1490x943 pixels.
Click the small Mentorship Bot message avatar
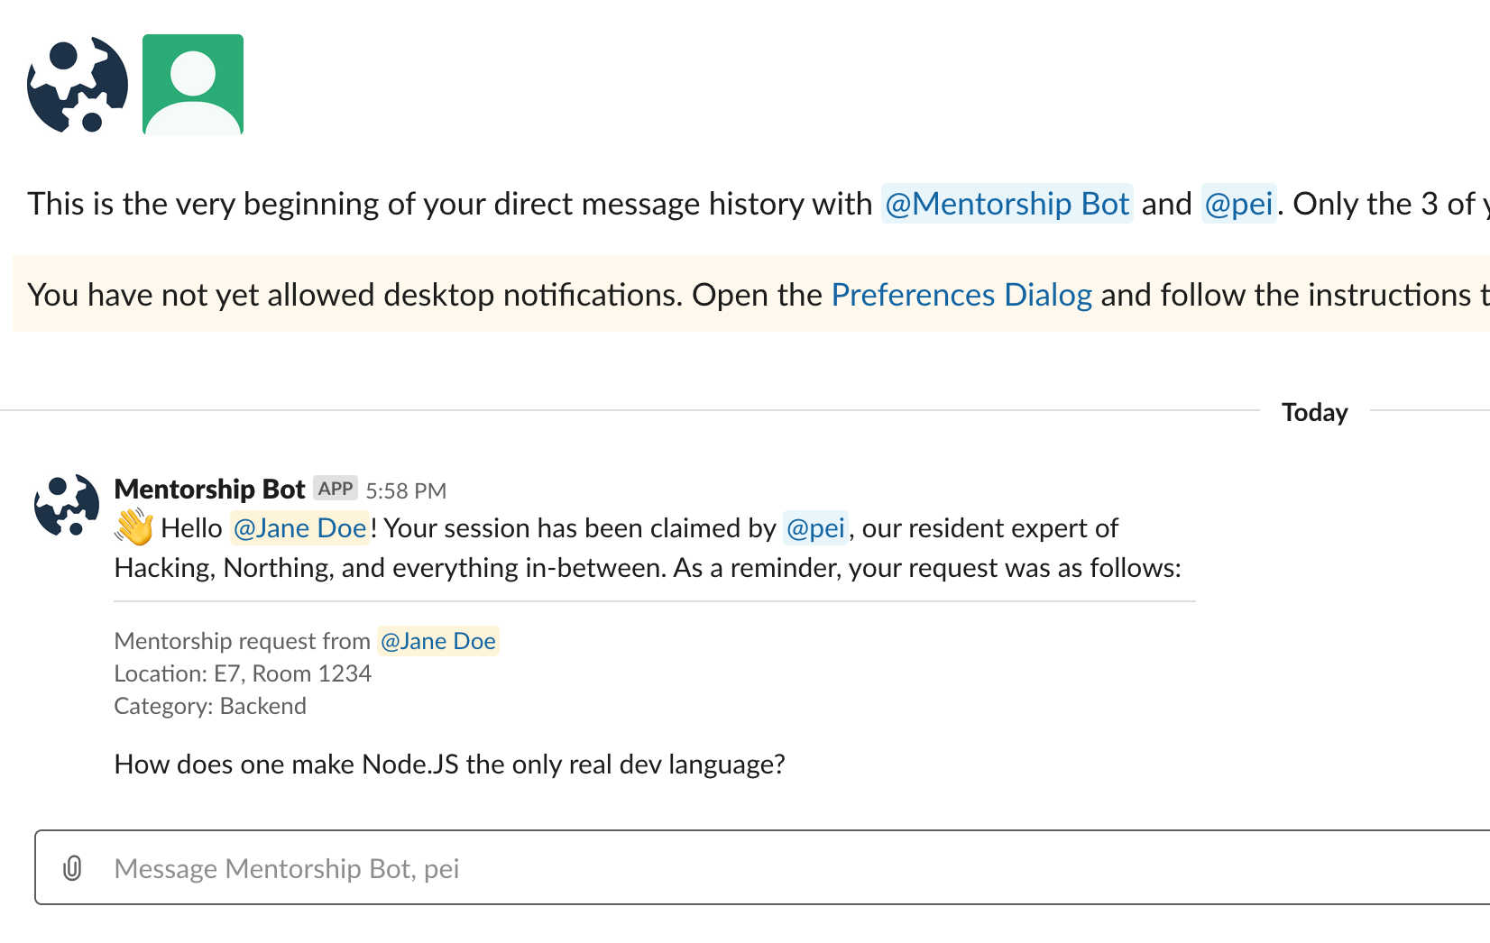[67, 505]
